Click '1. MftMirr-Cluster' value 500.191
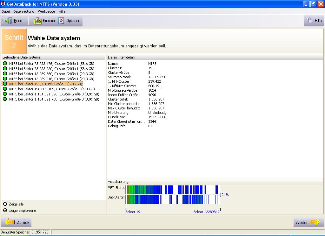Viewport: 325px width, 236px height. click(x=155, y=86)
